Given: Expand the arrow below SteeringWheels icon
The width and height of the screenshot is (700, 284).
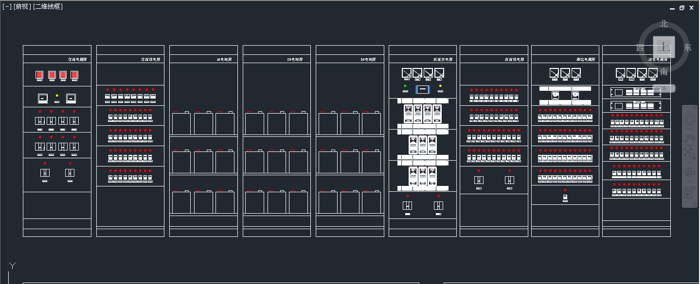Looking at the screenshot, I should click(x=690, y=130).
